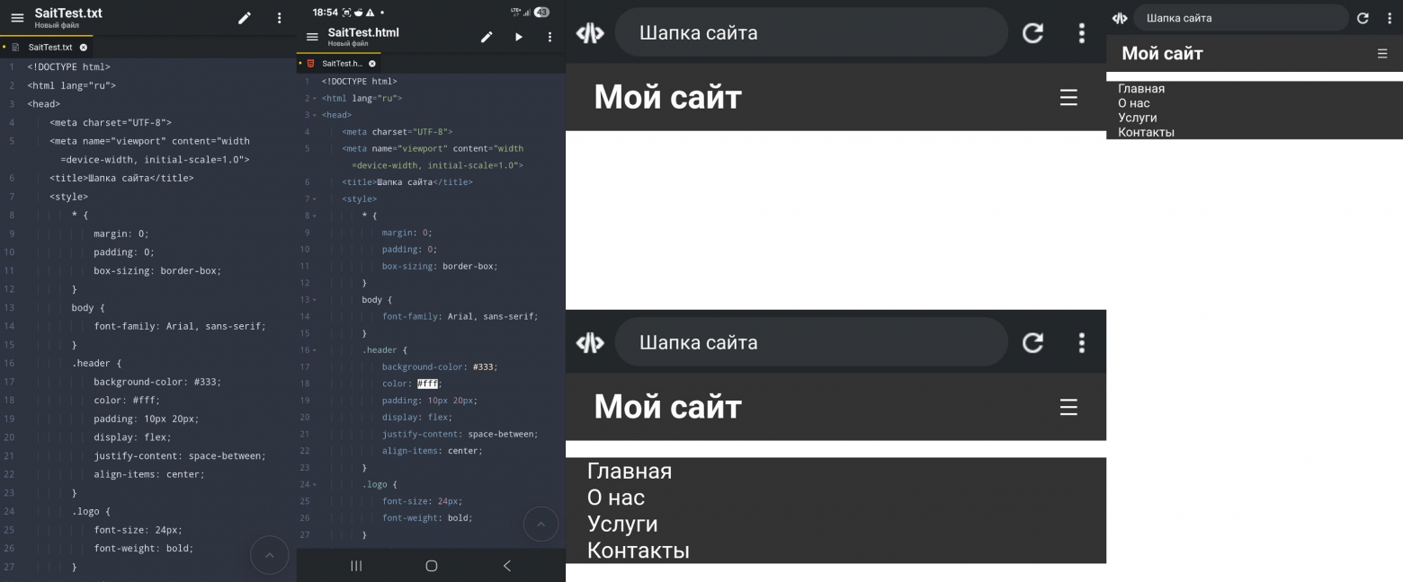The width and height of the screenshot is (1403, 582).
Task: Toggle the hamburger menu on the top 'Мой сайт' header
Action: click(x=1068, y=97)
